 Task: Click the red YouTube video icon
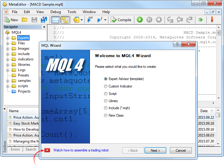[x=47, y=150]
